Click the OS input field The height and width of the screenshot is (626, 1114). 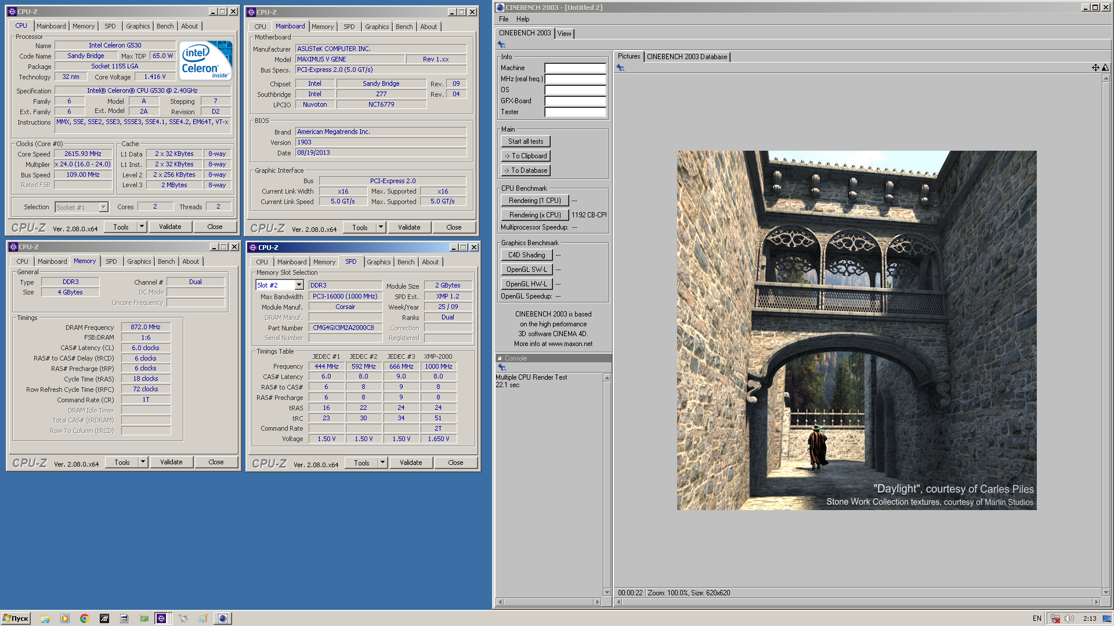click(x=575, y=90)
